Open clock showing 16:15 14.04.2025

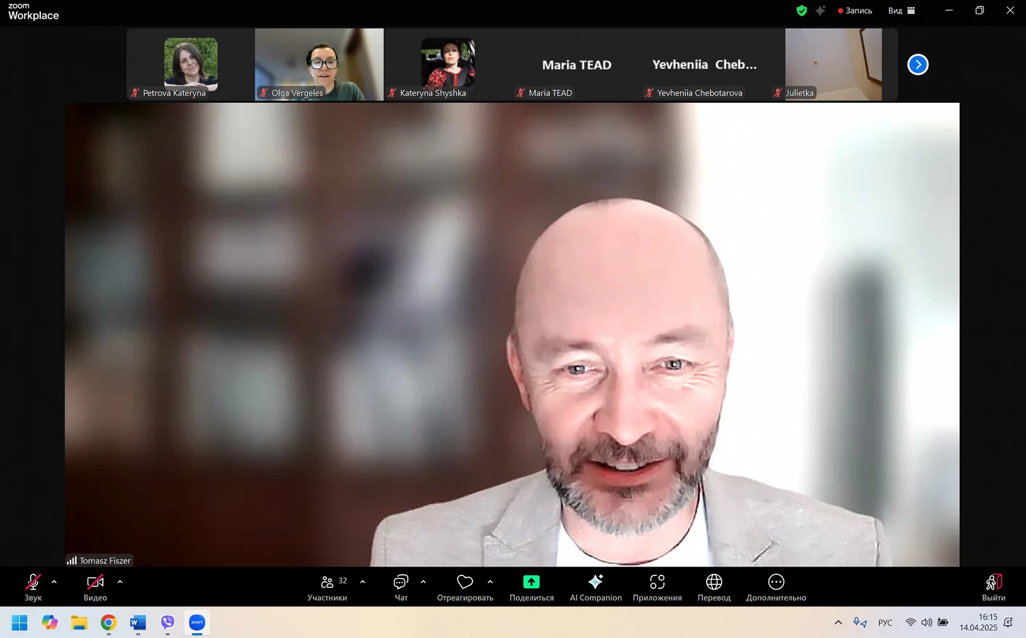click(978, 623)
